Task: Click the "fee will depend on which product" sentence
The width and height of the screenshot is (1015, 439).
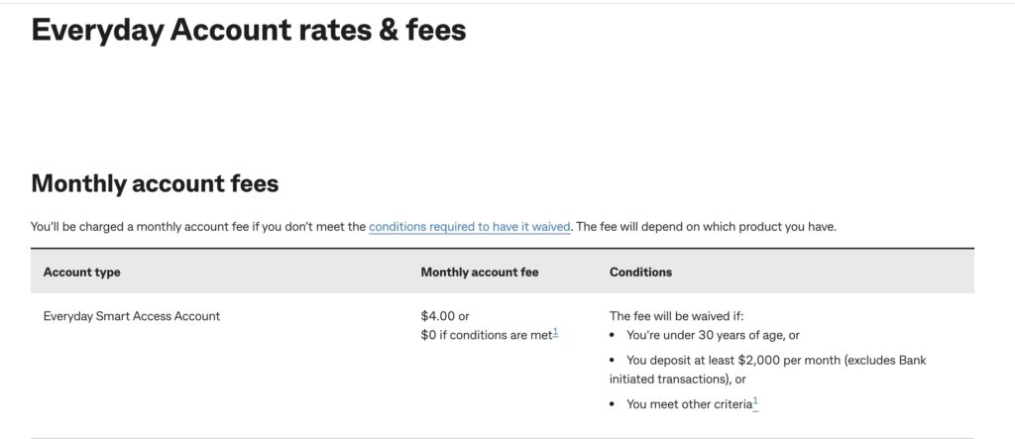Action: point(706,227)
